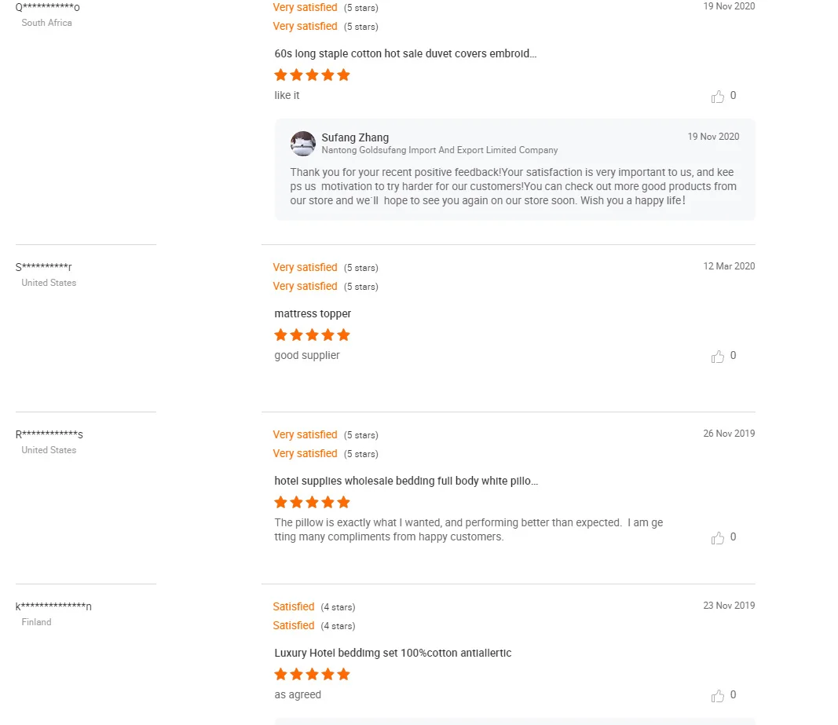Click reviewer name R************s
The width and height of the screenshot is (838, 725).
click(x=49, y=434)
